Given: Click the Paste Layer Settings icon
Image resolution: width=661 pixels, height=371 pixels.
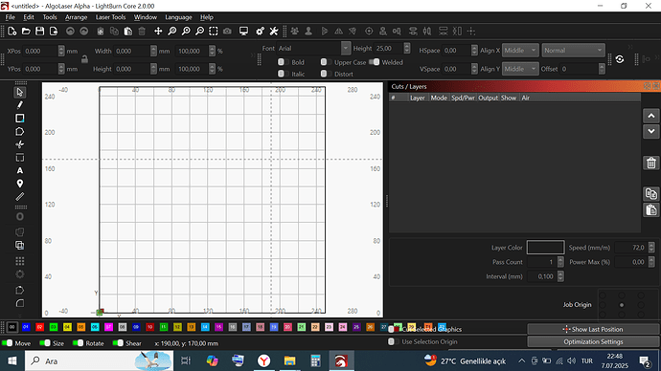Looking at the screenshot, I should click(x=651, y=209).
